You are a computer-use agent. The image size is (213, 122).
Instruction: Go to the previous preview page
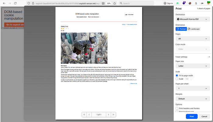coord(89,114)
